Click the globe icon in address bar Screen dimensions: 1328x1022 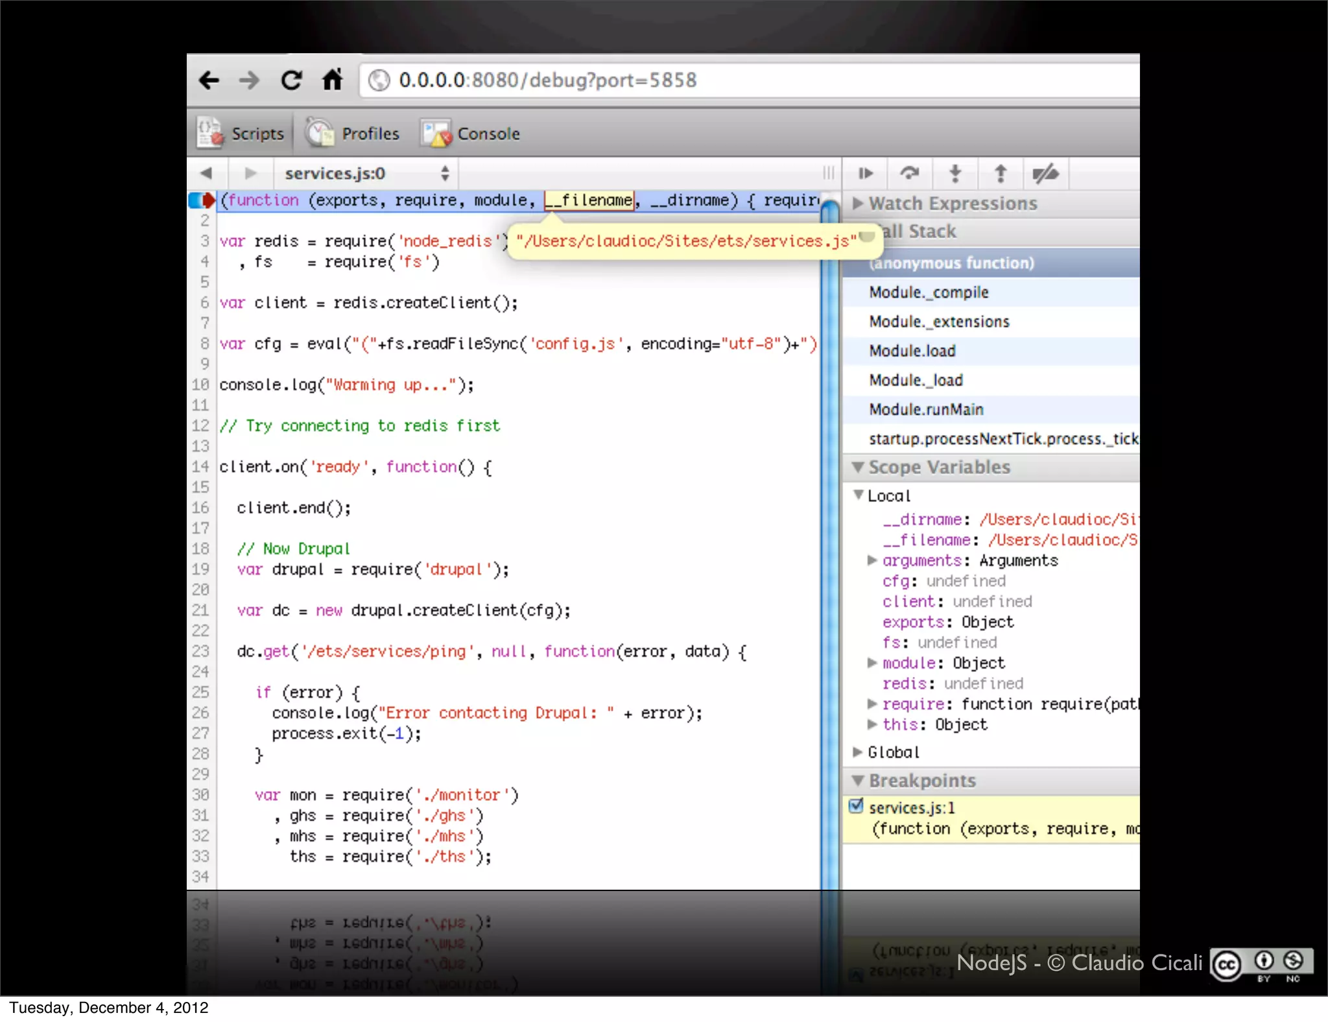point(379,80)
